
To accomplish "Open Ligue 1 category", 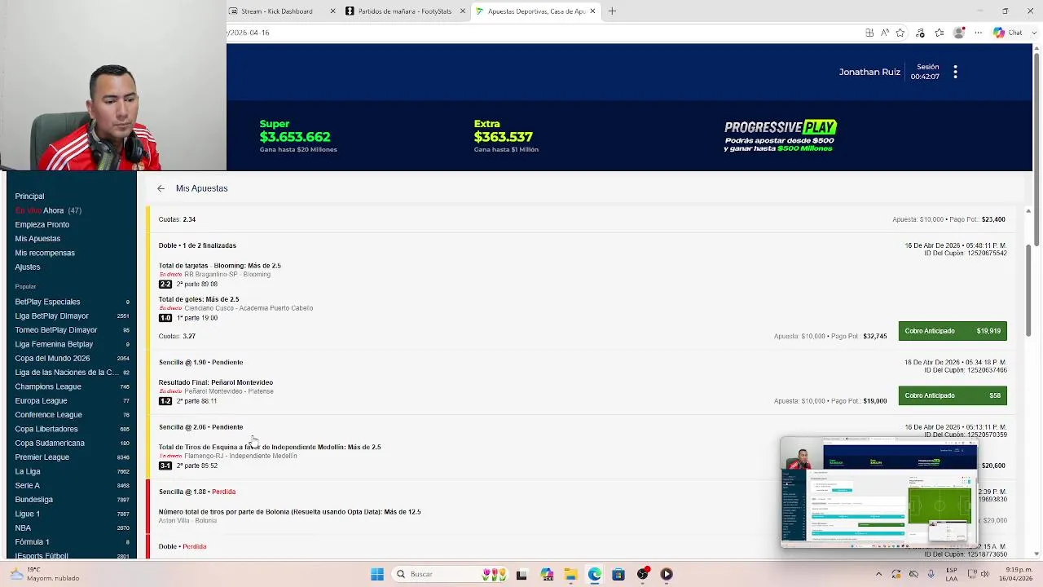I will coord(72,514).
